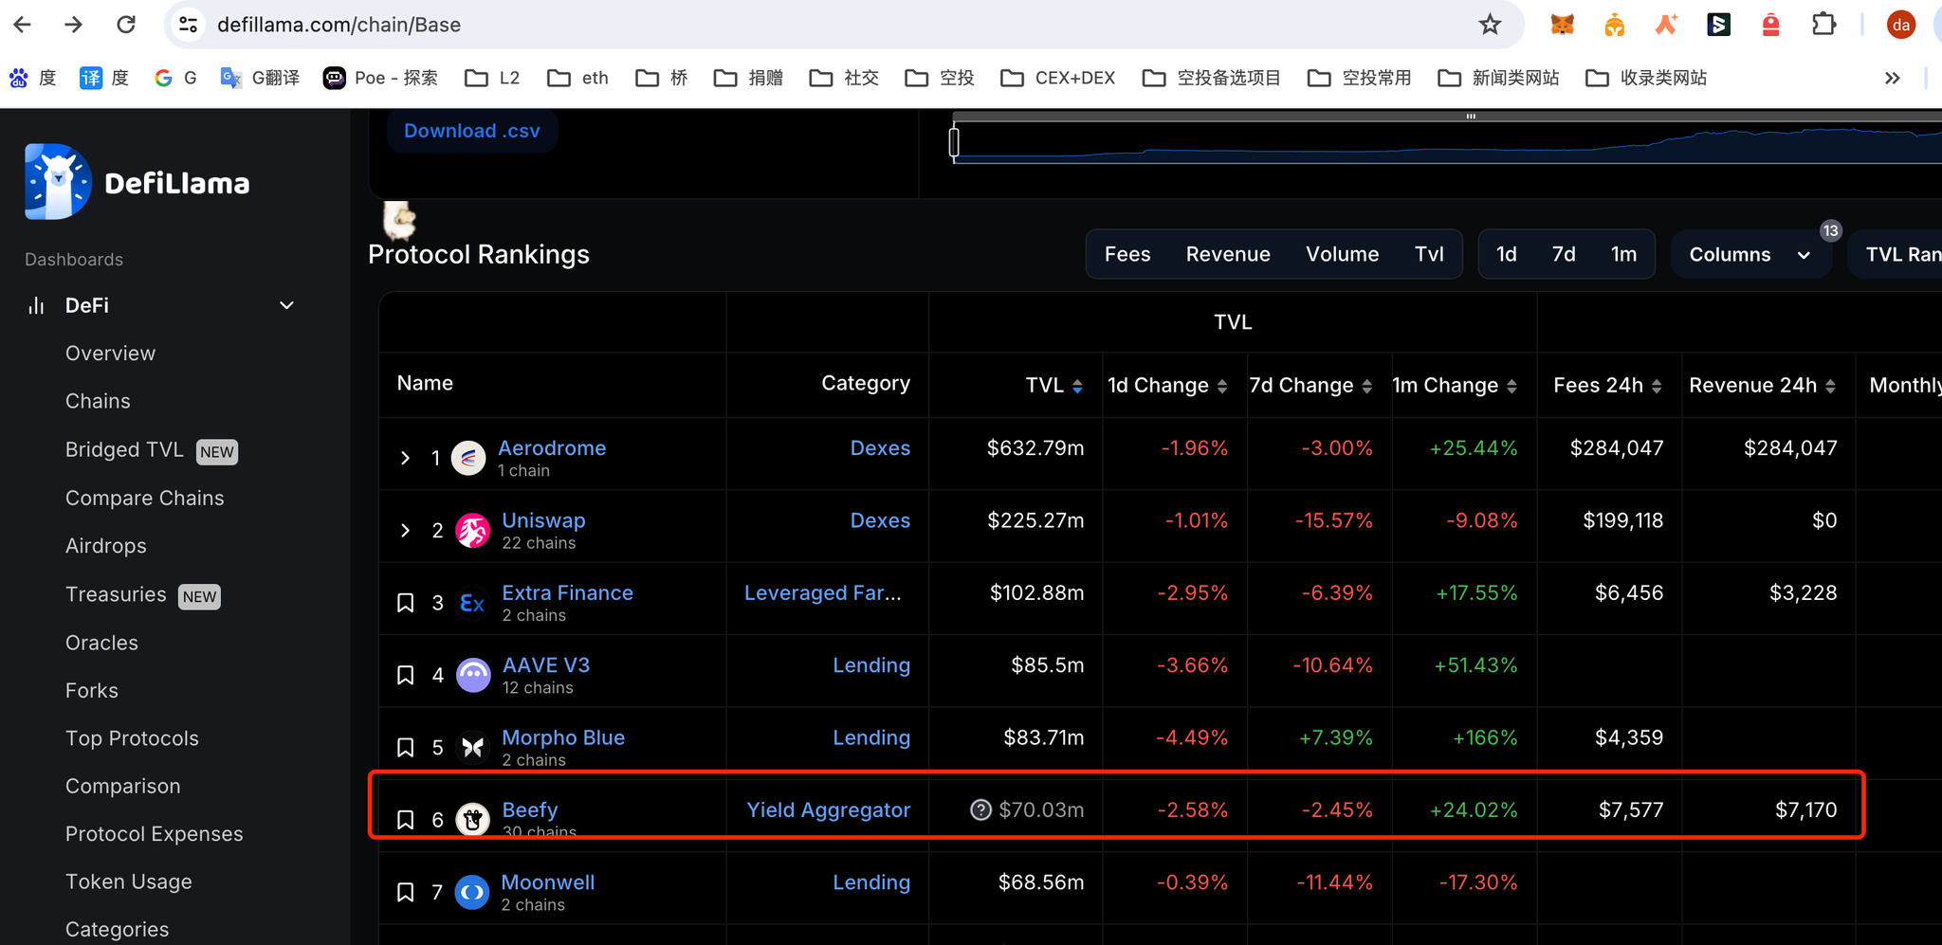
Task: Open the Bridged TVL sidebar link
Action: [124, 449]
